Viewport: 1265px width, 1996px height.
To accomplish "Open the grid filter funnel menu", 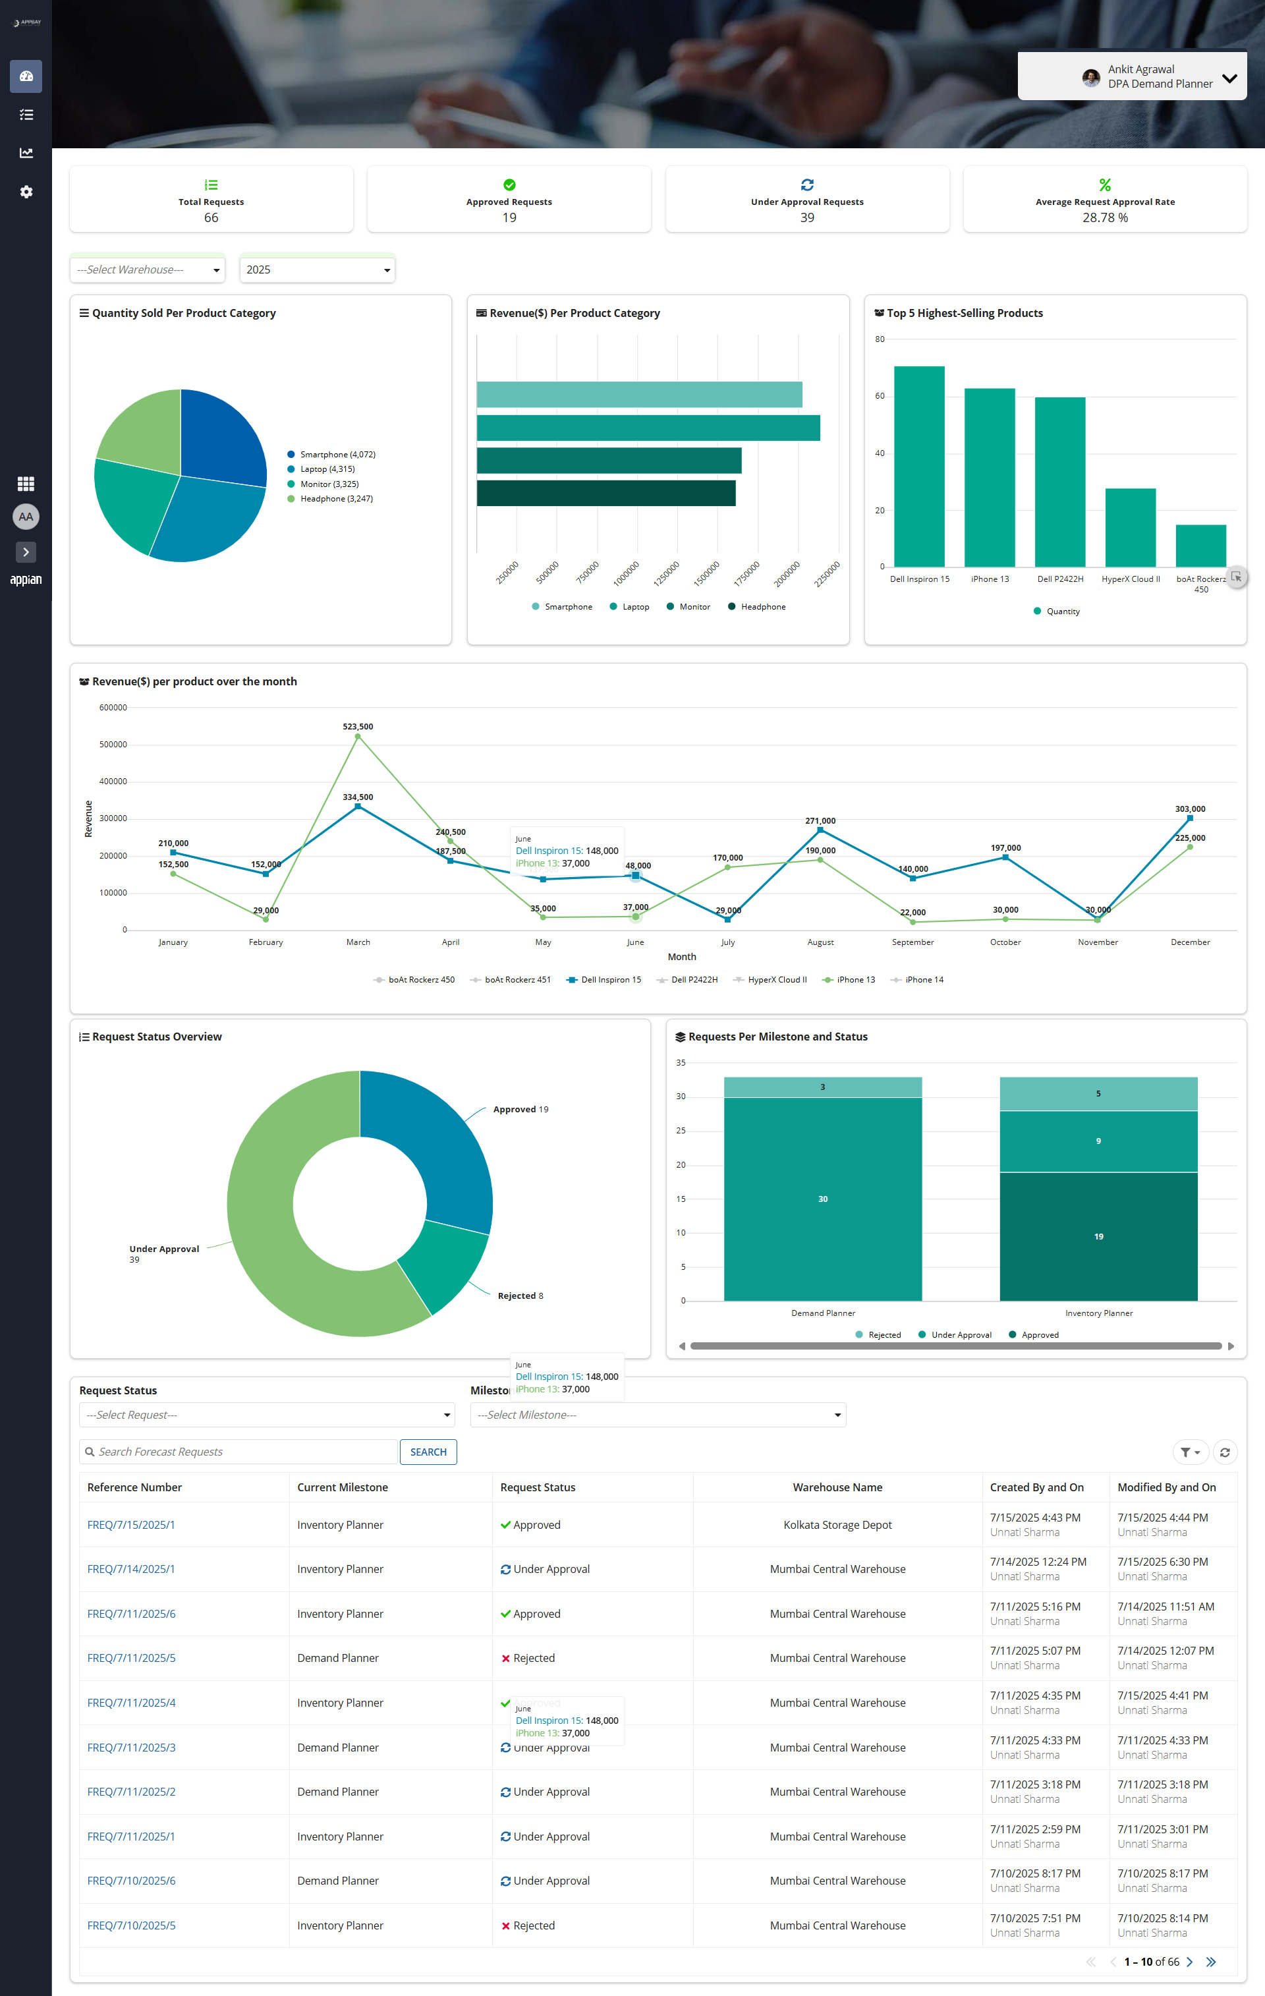I will tap(1191, 1452).
